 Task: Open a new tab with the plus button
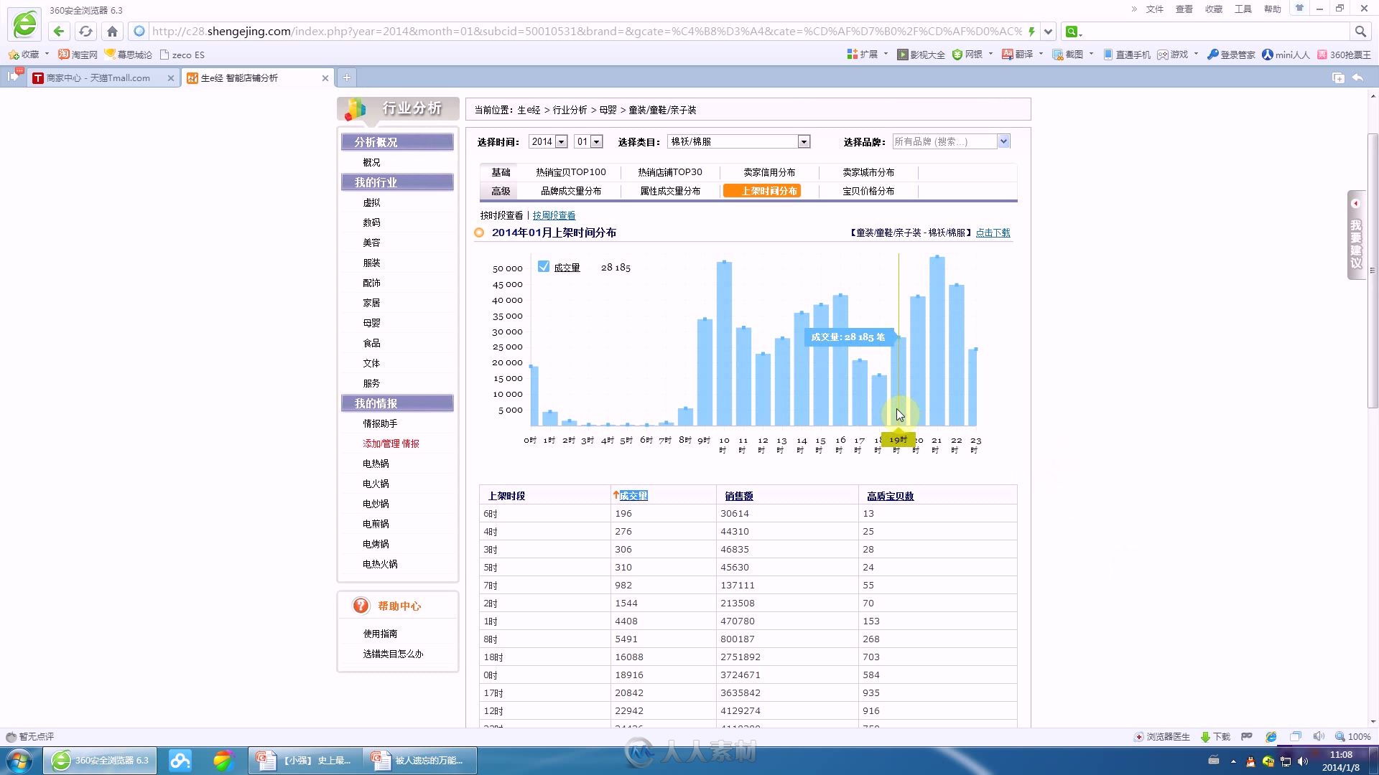tap(346, 77)
